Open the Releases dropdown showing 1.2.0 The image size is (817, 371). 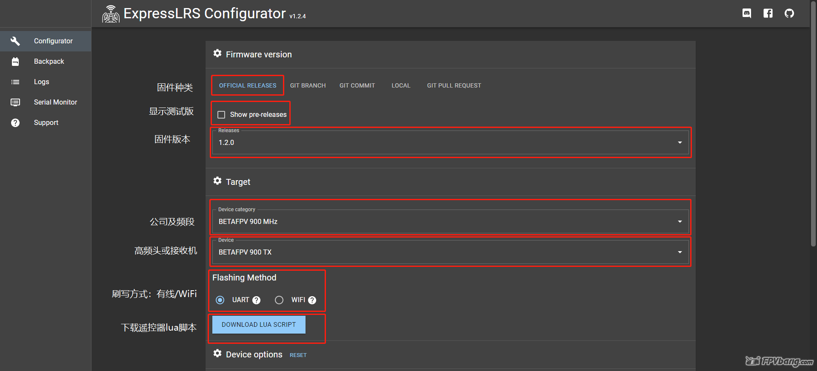[x=451, y=142]
